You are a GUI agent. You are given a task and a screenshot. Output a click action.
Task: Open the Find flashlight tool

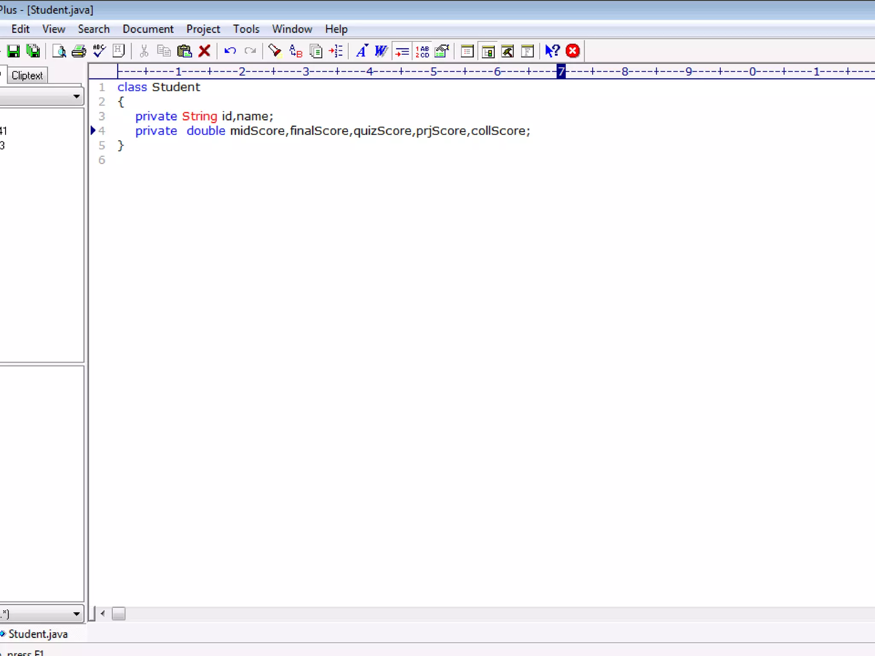(275, 51)
